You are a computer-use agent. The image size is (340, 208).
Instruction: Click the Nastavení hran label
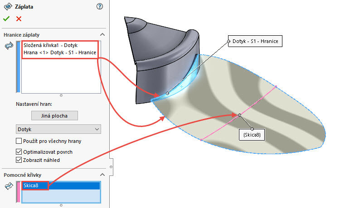(34, 104)
